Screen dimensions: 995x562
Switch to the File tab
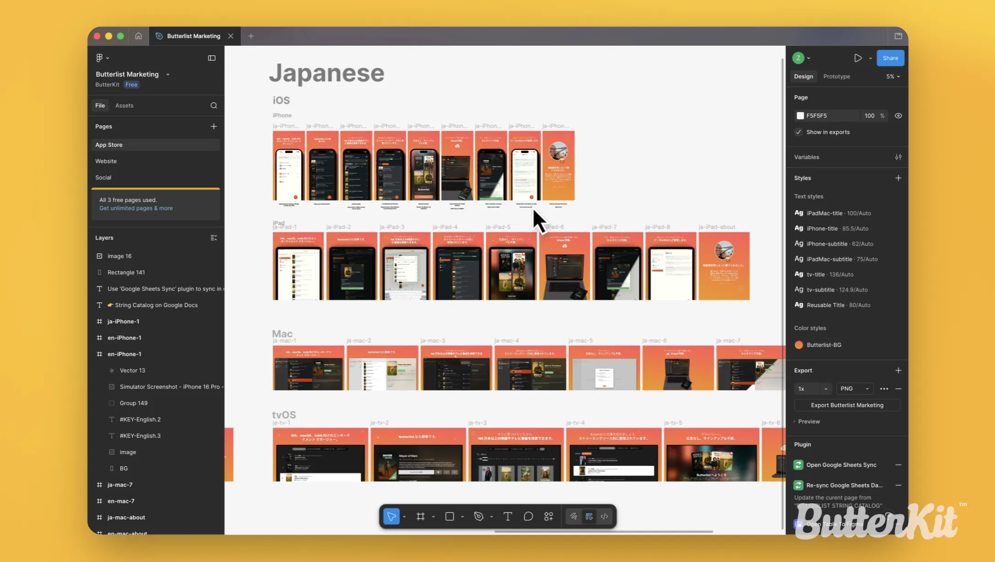click(100, 105)
